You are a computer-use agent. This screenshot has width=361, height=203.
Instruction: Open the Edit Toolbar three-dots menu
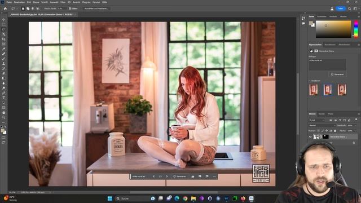[3, 122]
